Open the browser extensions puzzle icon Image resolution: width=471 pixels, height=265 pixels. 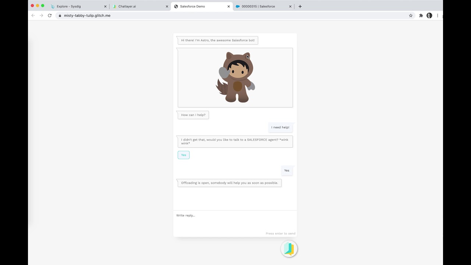[421, 15]
